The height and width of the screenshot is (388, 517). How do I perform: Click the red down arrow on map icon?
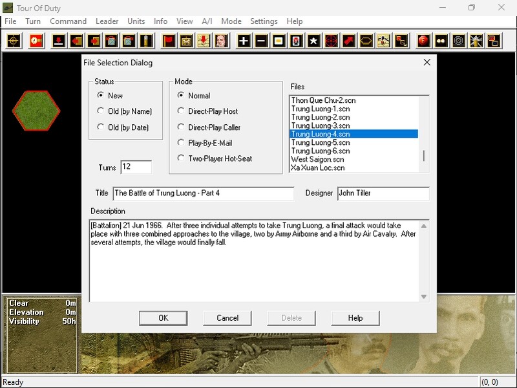coord(204,41)
